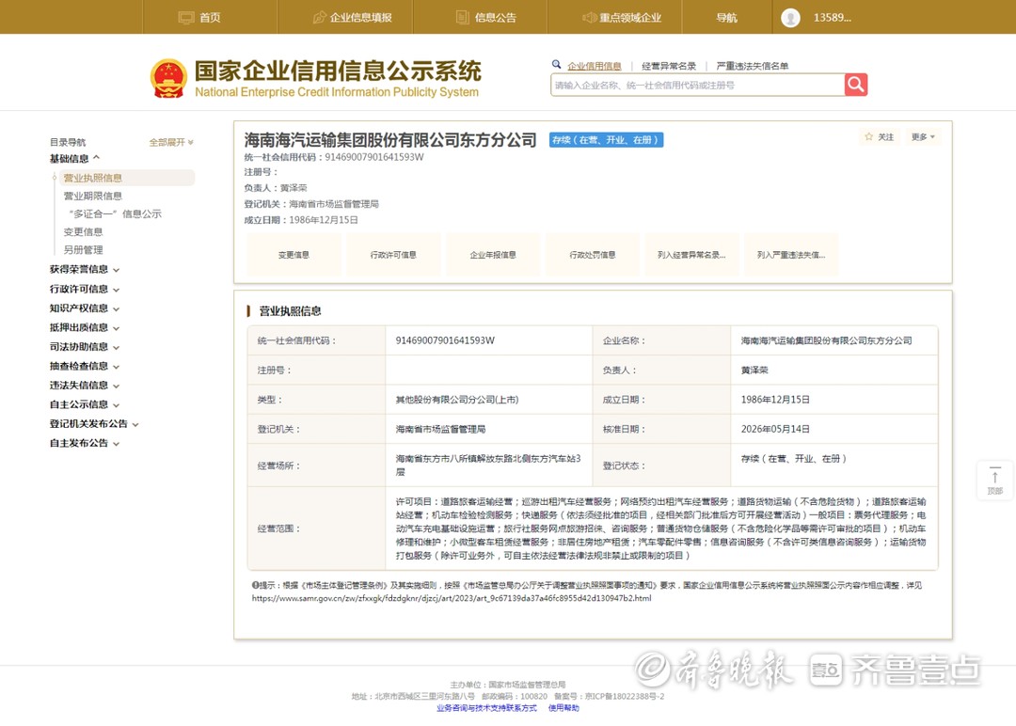This screenshot has height=726, width=1016.
Task: Click the 关注 star icon
Action: click(x=869, y=136)
